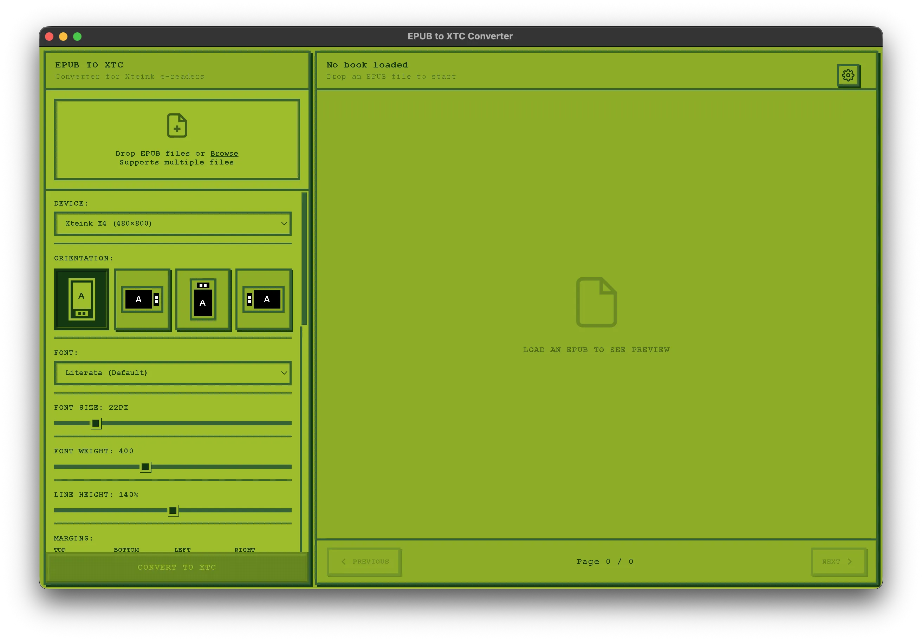Click the file-plus icon in the drop zone
The image size is (922, 641).
point(177,126)
